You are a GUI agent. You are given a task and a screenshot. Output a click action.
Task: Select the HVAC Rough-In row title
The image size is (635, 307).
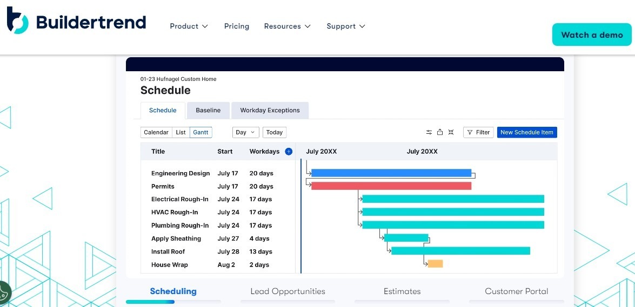[175, 213]
